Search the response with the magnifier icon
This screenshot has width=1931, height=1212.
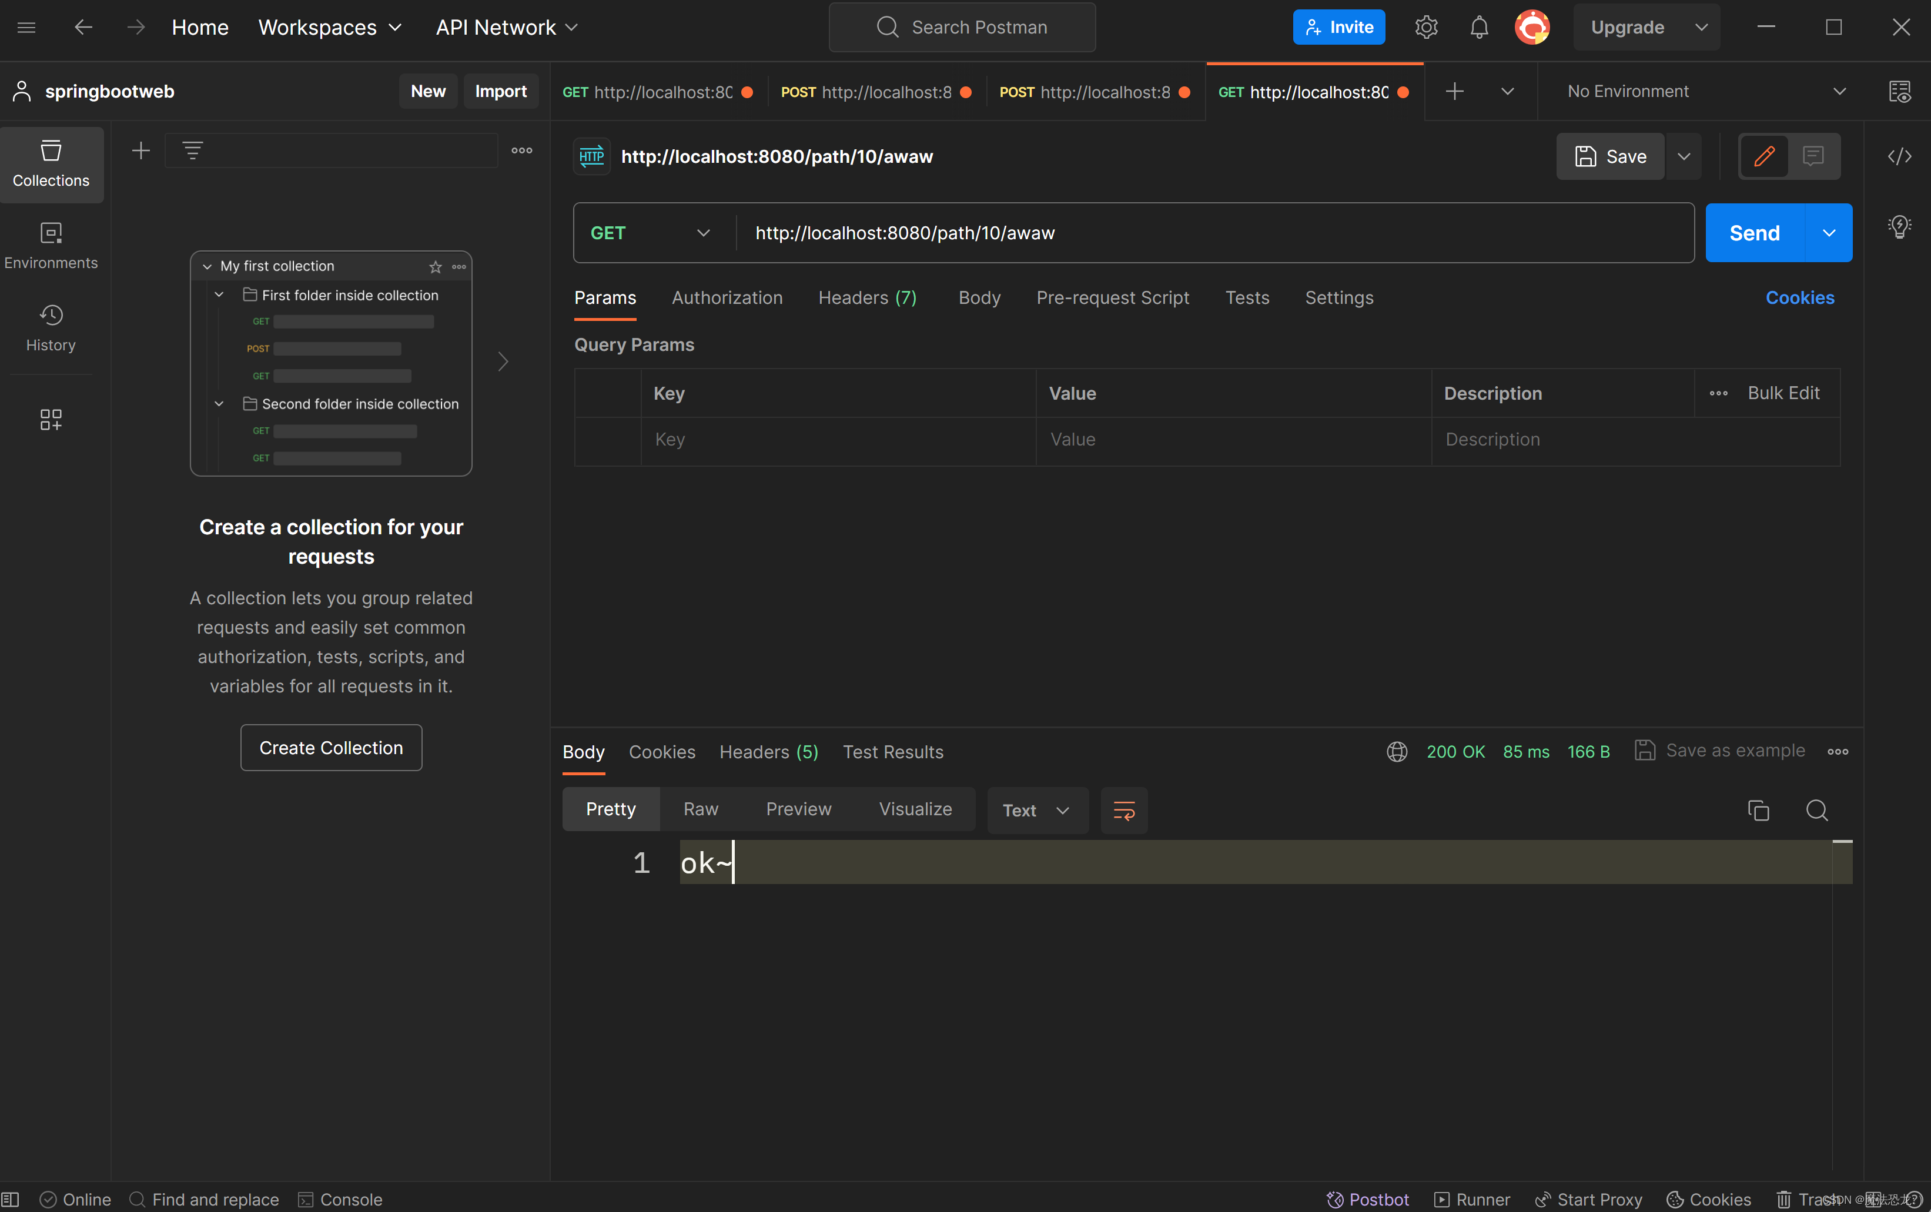tap(1816, 811)
